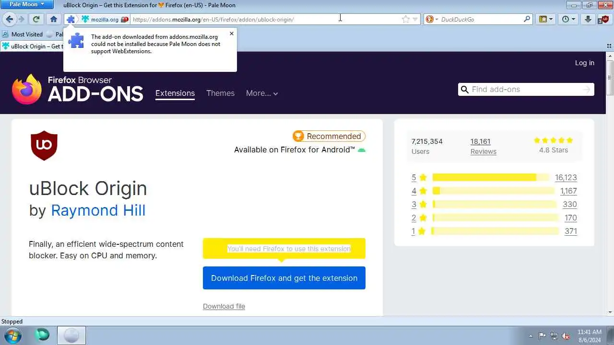The image size is (614, 345).
Task: Submit add-on search with the arrow button
Action: [586, 90]
